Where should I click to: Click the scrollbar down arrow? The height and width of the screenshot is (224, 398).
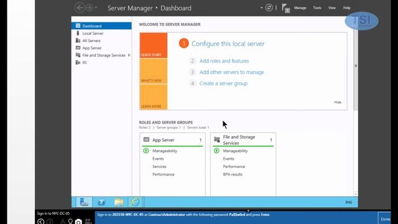point(356,194)
